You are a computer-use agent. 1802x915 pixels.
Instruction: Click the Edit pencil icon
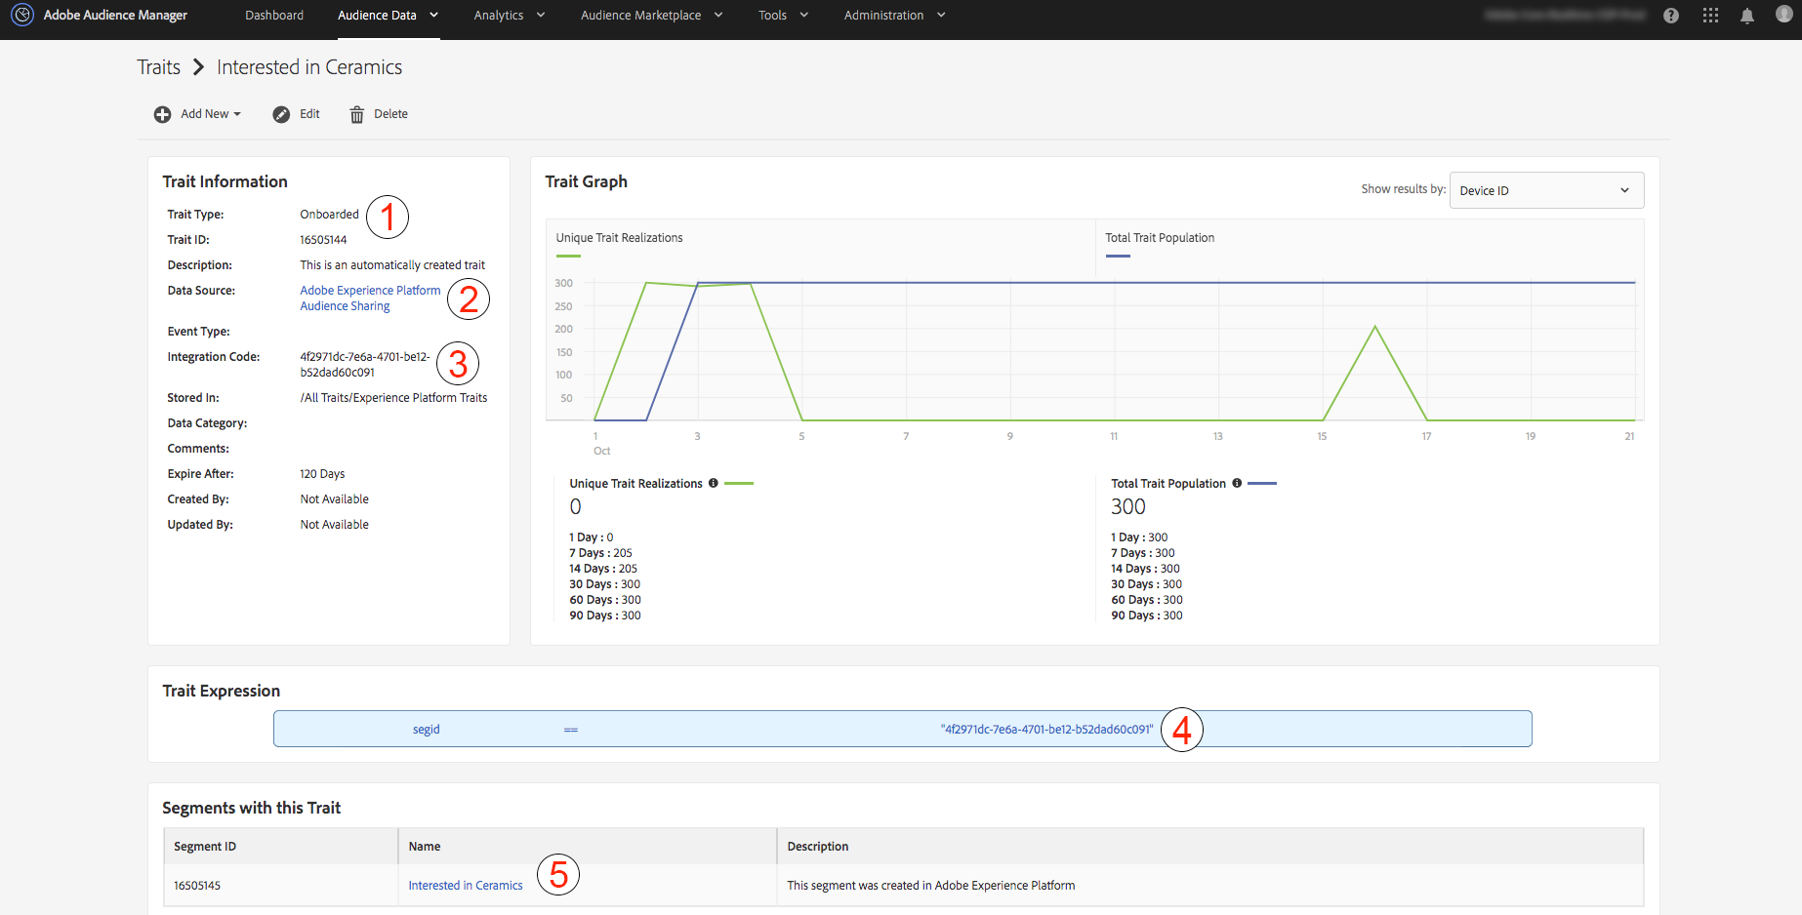click(x=281, y=114)
